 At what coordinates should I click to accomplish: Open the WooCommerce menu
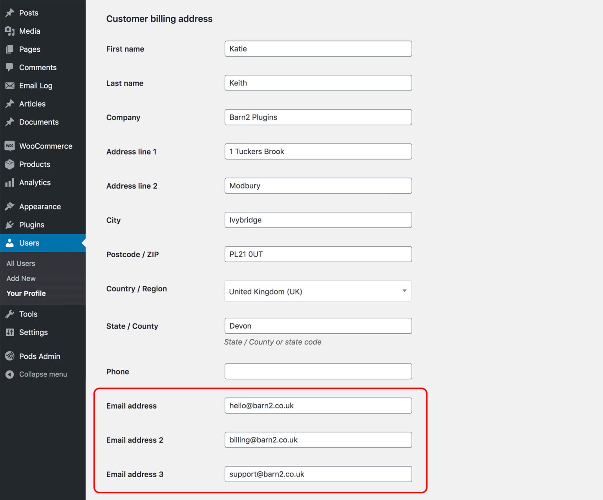point(46,145)
